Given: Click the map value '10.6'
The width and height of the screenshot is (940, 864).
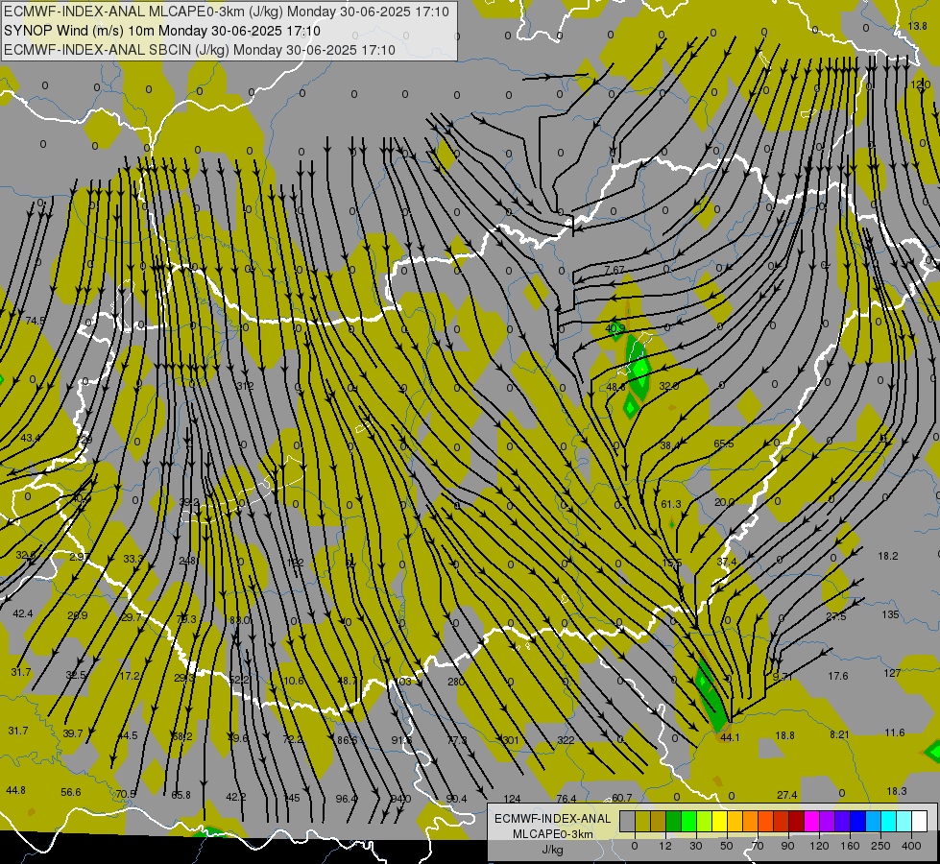Looking at the screenshot, I should tap(294, 681).
